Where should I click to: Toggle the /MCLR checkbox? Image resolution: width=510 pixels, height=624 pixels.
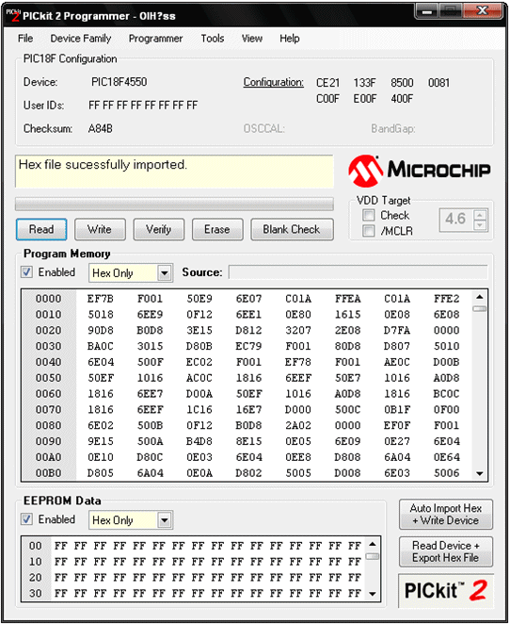pyautogui.click(x=368, y=231)
